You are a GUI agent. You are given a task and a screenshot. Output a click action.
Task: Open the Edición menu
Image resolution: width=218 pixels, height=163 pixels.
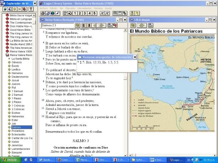point(54,8)
